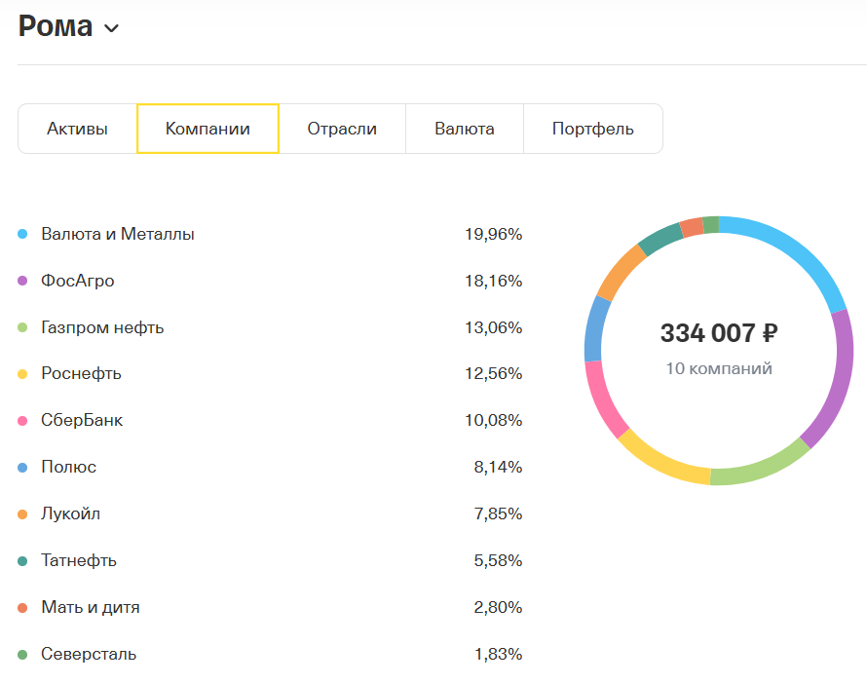The image size is (867, 684).
Task: Click the blue dot next to Полюс
Action: [x=22, y=468]
